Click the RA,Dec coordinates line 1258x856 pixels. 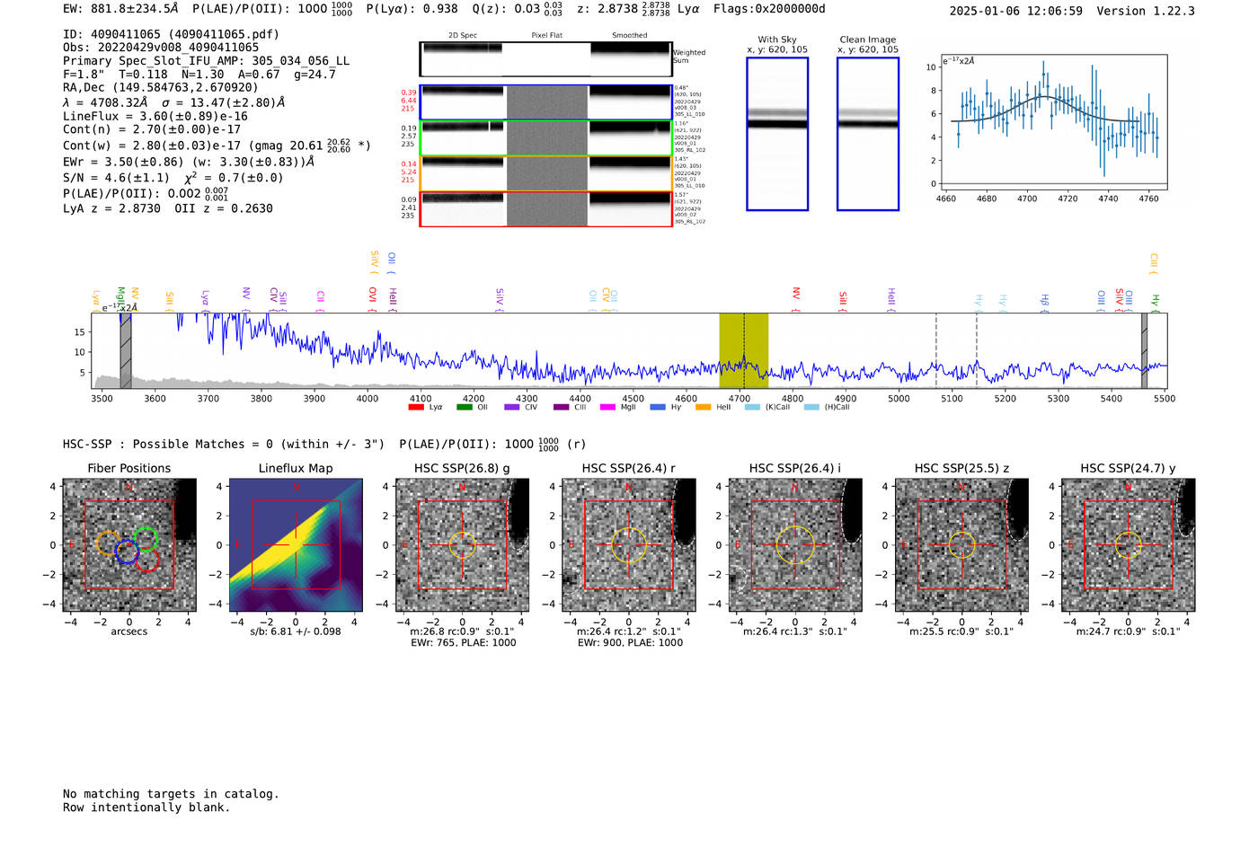(160, 88)
